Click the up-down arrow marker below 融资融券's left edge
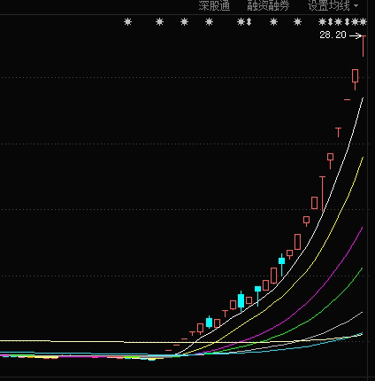 [249, 22]
